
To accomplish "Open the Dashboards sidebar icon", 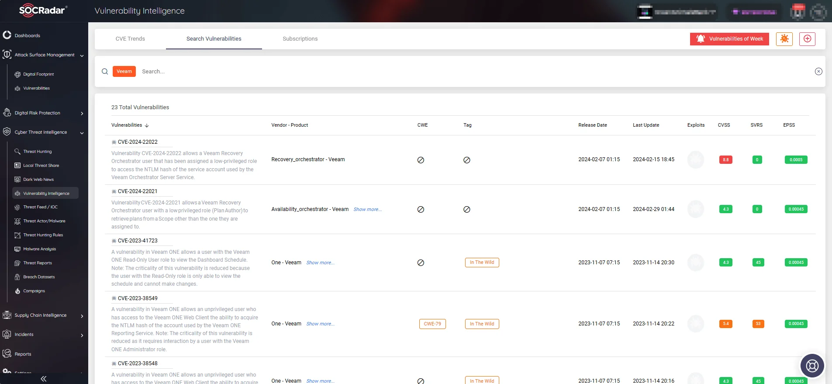I will [x=7, y=35].
